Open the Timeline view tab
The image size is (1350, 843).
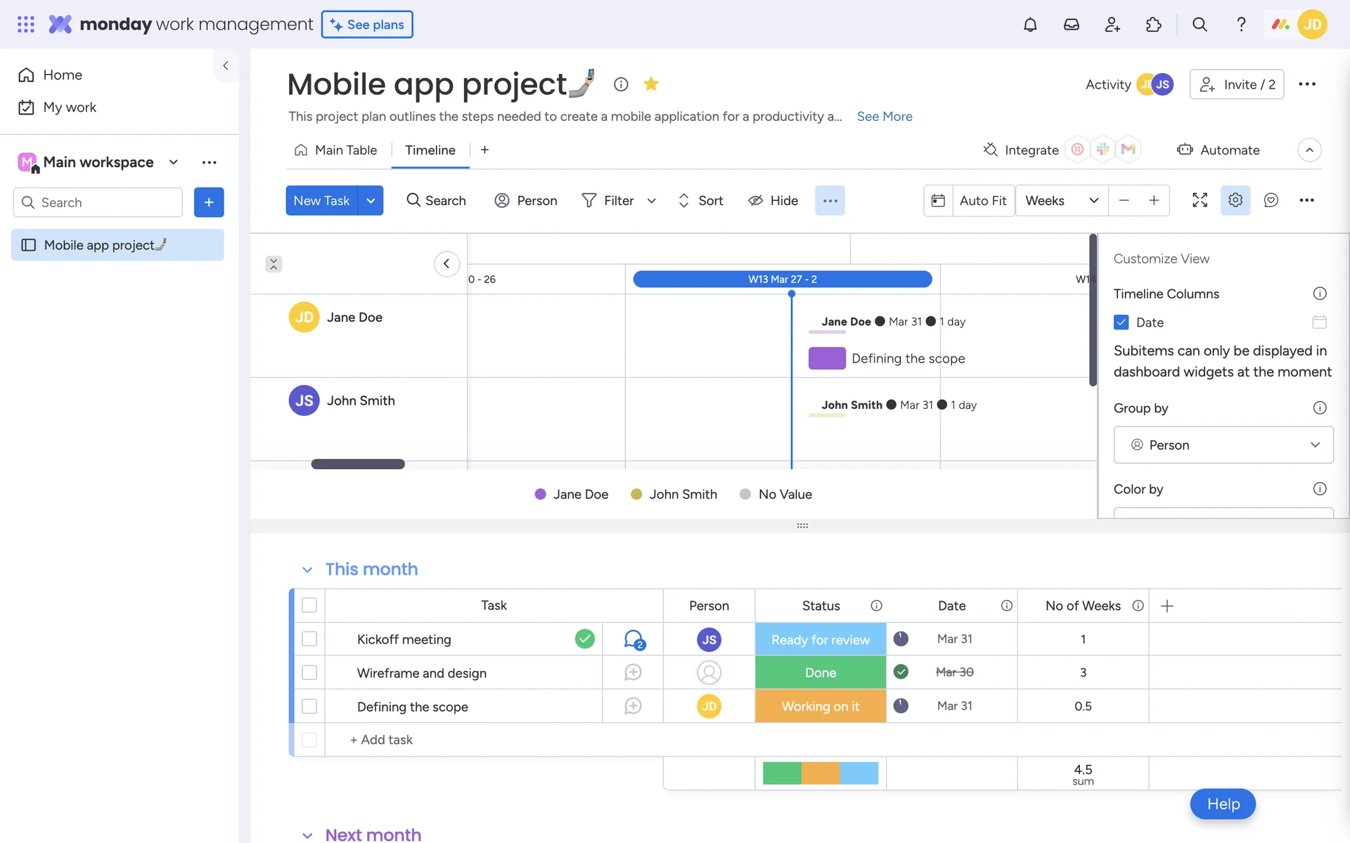(430, 150)
